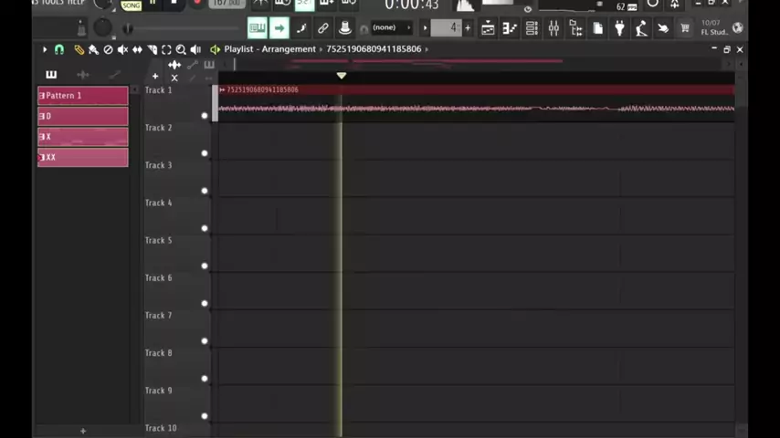The width and height of the screenshot is (780, 438).
Task: Click the playhead marker on timeline
Action: tap(342, 76)
